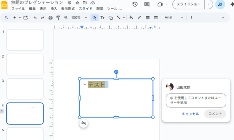Open the 編集 menu
234x140 pixels.
click(32, 9)
